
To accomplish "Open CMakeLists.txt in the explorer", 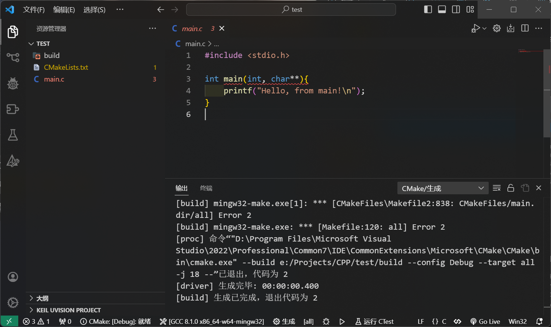I will 66,67.
